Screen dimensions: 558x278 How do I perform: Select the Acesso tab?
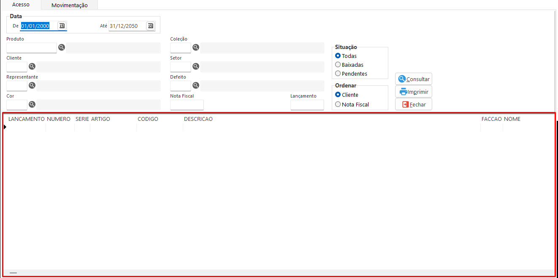(21, 5)
